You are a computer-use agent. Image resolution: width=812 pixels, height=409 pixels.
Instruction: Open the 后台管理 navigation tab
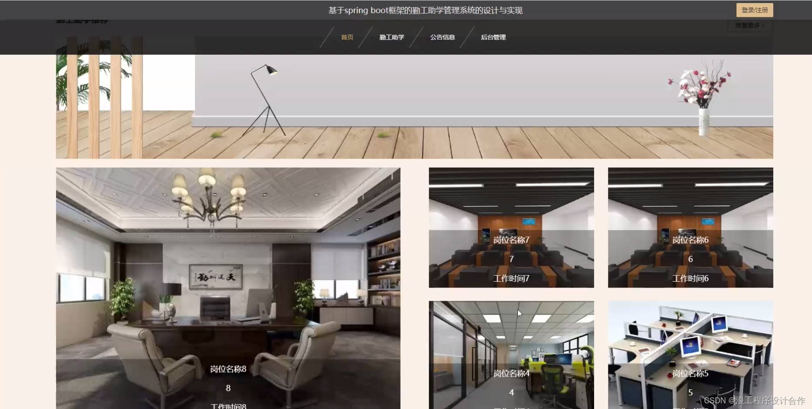click(x=493, y=37)
